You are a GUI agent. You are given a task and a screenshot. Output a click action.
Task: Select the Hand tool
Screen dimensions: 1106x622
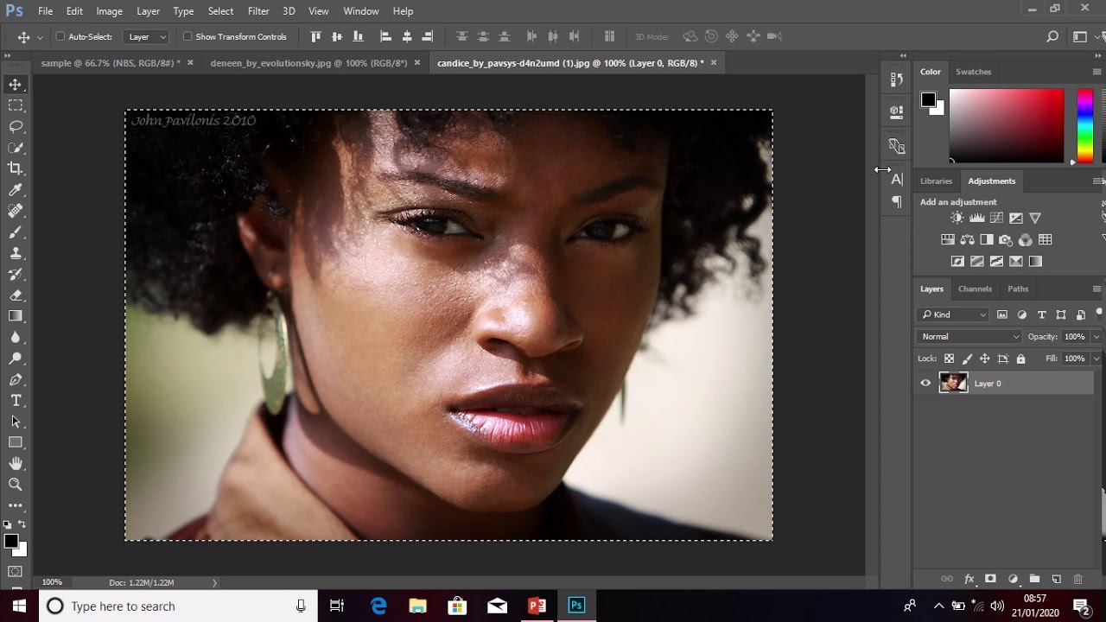[16, 464]
